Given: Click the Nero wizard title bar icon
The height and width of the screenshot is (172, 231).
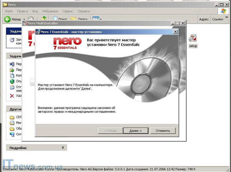Looking at the screenshot, I should (x=38, y=32).
